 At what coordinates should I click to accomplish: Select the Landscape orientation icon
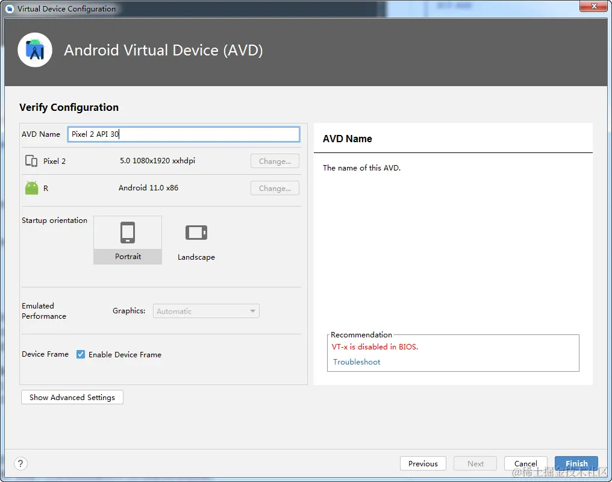pyautogui.click(x=196, y=233)
